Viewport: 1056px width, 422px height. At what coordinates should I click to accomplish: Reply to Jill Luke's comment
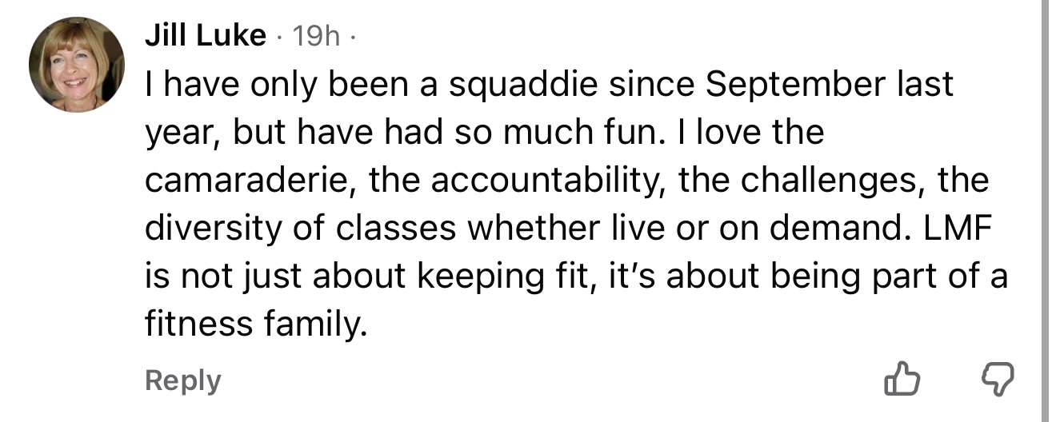182,380
